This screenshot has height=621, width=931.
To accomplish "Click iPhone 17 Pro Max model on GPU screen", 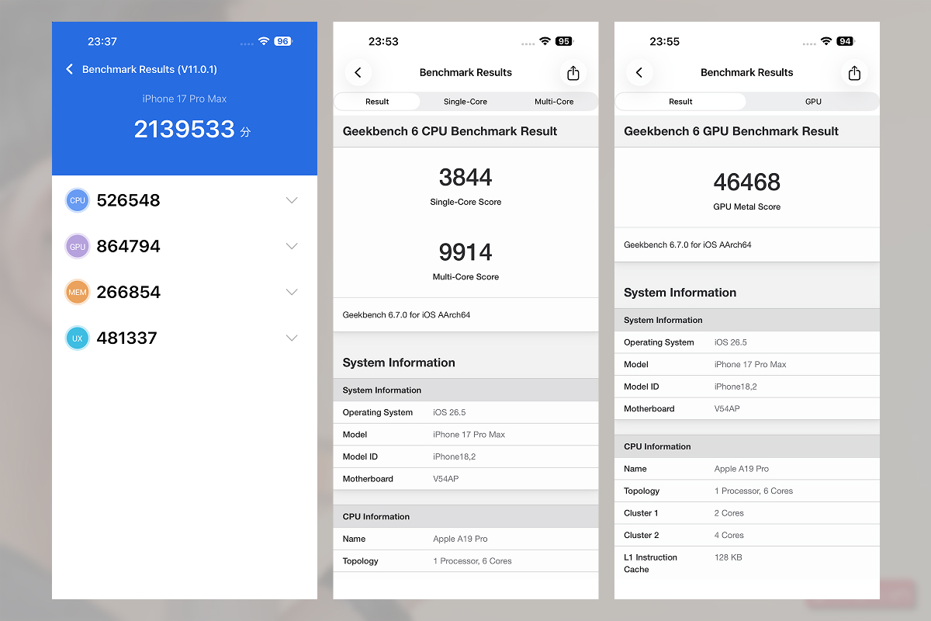I will point(750,364).
